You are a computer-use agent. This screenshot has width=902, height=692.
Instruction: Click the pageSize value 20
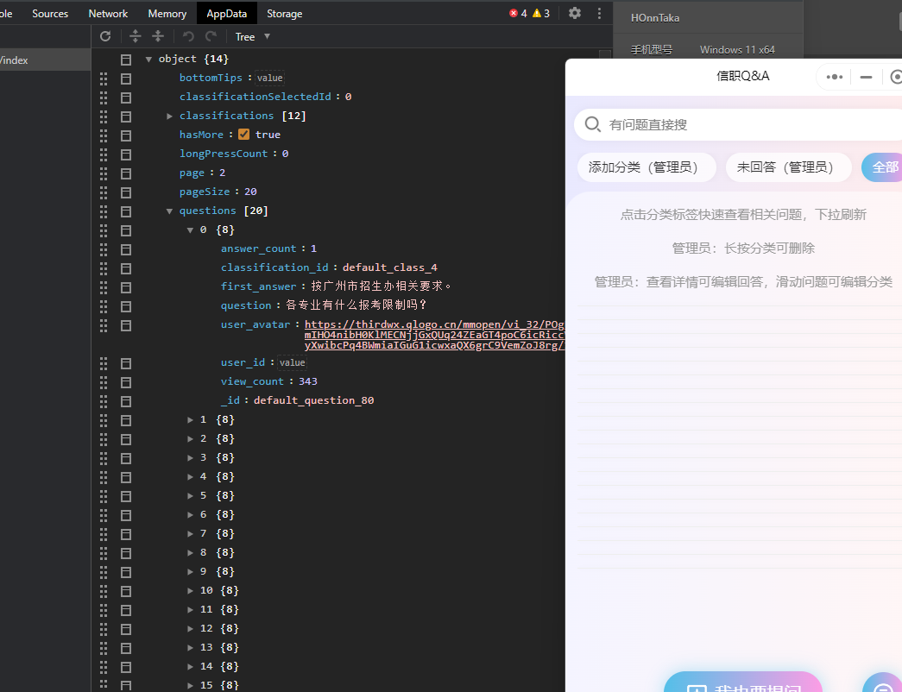coord(250,192)
